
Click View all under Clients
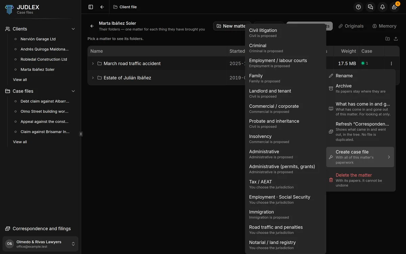pyautogui.click(x=20, y=80)
